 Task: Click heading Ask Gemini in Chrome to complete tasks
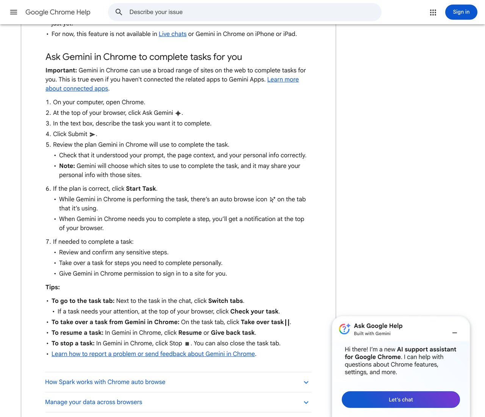tap(144, 57)
